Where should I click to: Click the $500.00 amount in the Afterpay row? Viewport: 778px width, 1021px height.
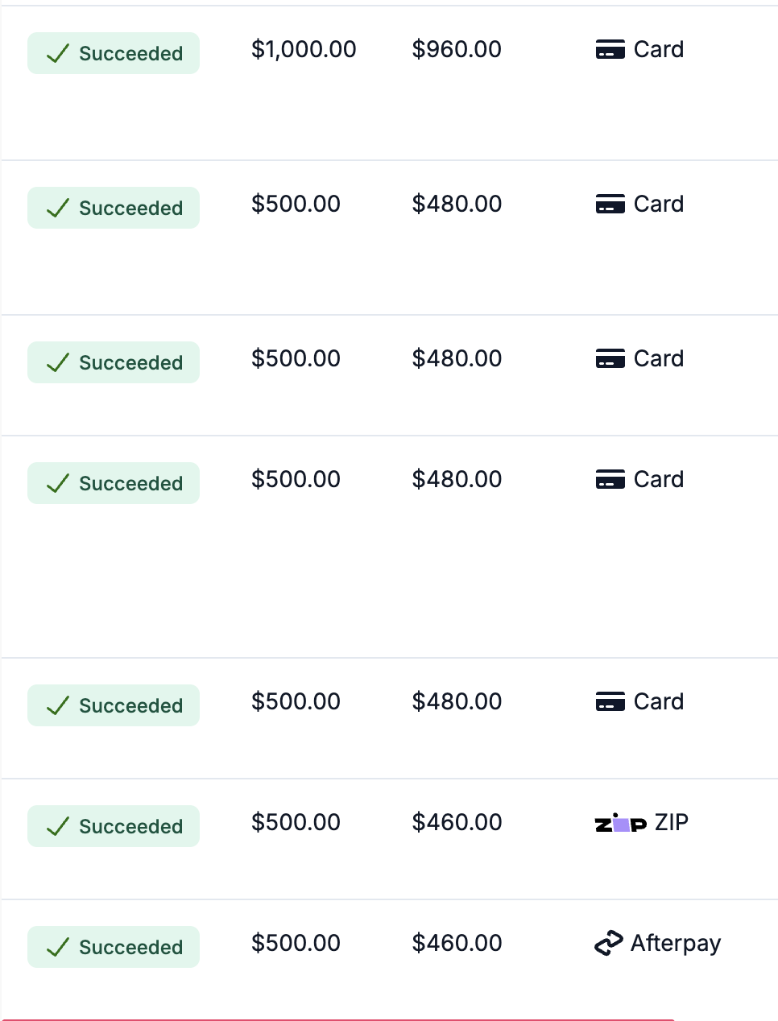tap(296, 944)
